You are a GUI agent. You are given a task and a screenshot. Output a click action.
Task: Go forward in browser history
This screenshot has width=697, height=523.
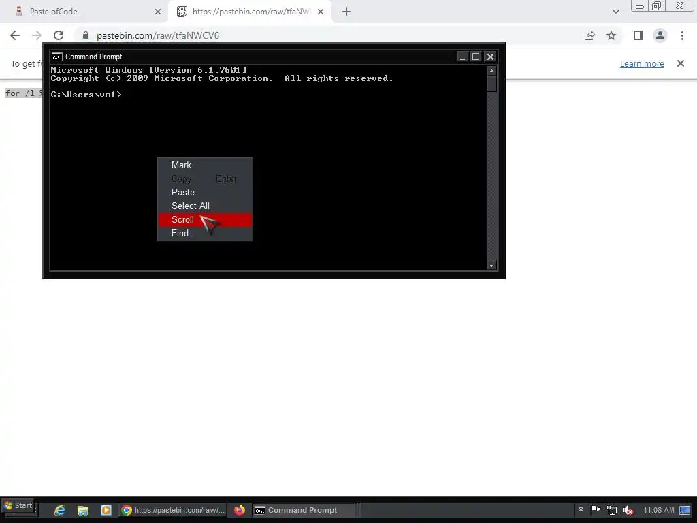click(x=37, y=35)
